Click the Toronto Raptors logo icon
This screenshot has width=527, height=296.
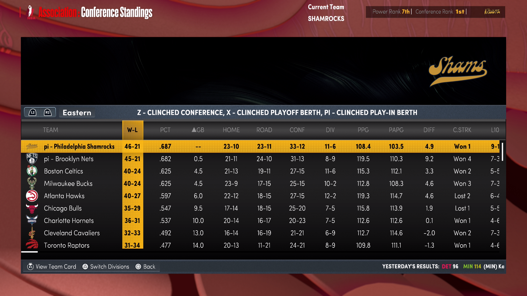(x=32, y=244)
